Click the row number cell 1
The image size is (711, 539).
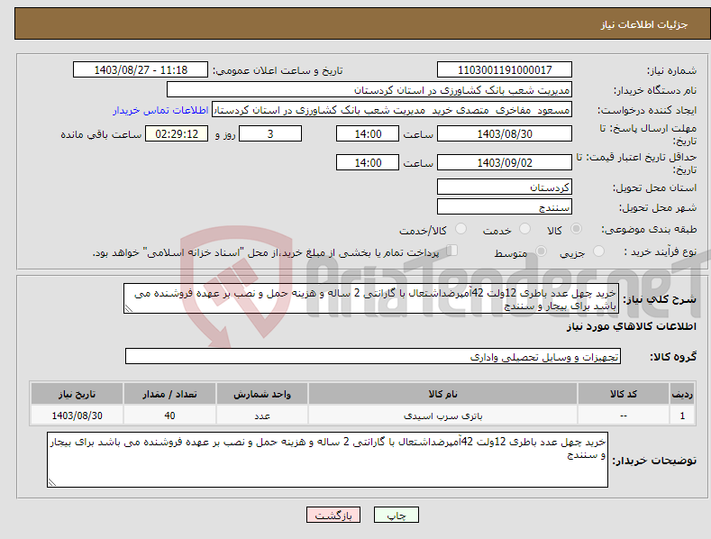(682, 416)
